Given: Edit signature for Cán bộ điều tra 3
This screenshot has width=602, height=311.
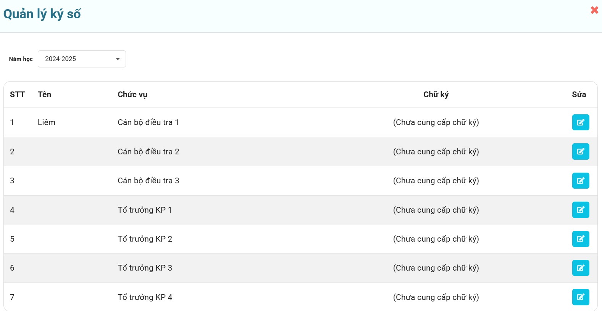Looking at the screenshot, I should [x=580, y=181].
